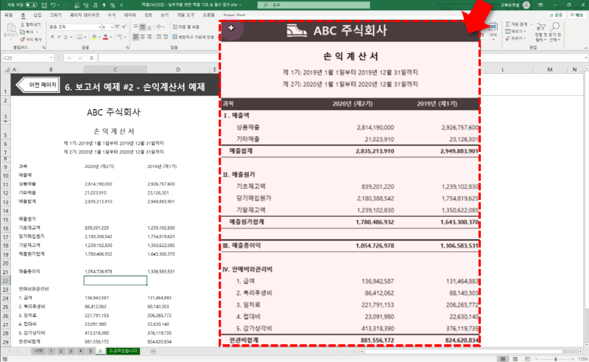
Task: Click the Copy (복사) button
Action: click(x=29, y=32)
